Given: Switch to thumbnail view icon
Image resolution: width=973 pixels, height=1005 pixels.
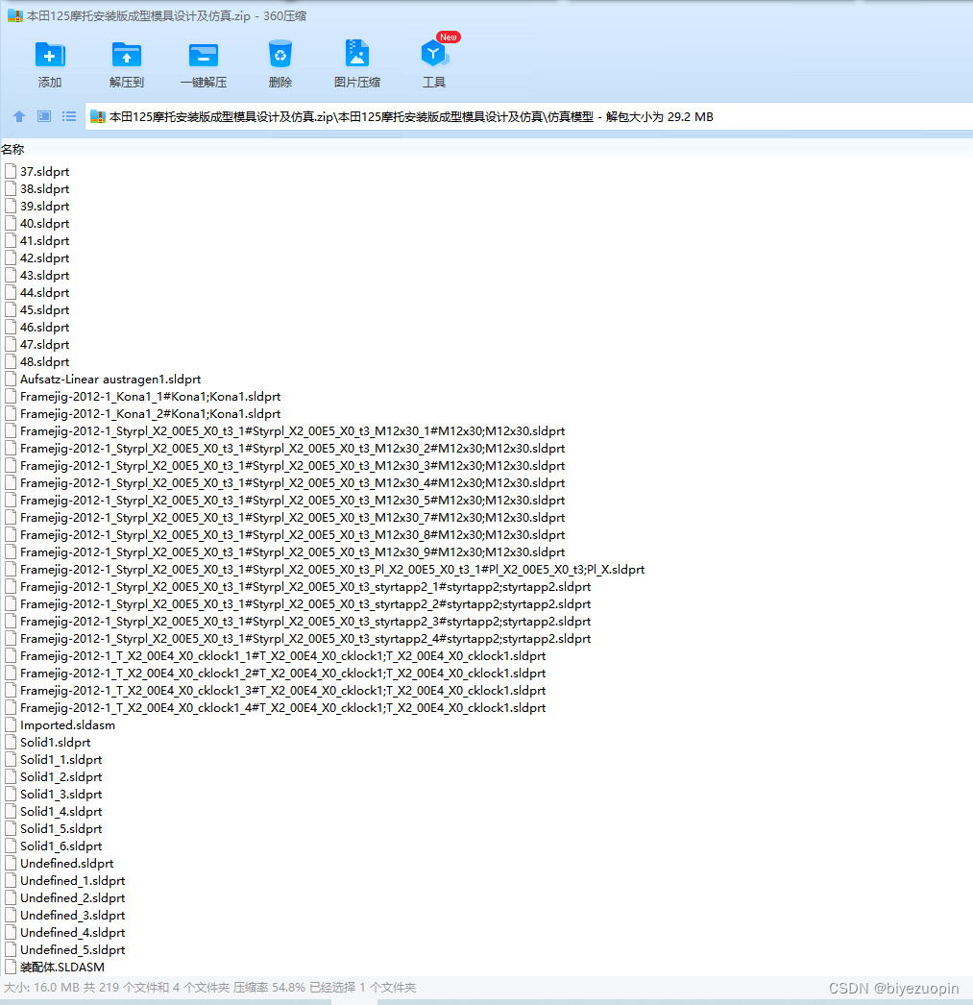Looking at the screenshot, I should click(x=44, y=116).
